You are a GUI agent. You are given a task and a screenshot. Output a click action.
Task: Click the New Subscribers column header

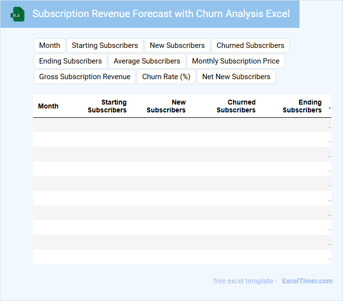coord(166,106)
